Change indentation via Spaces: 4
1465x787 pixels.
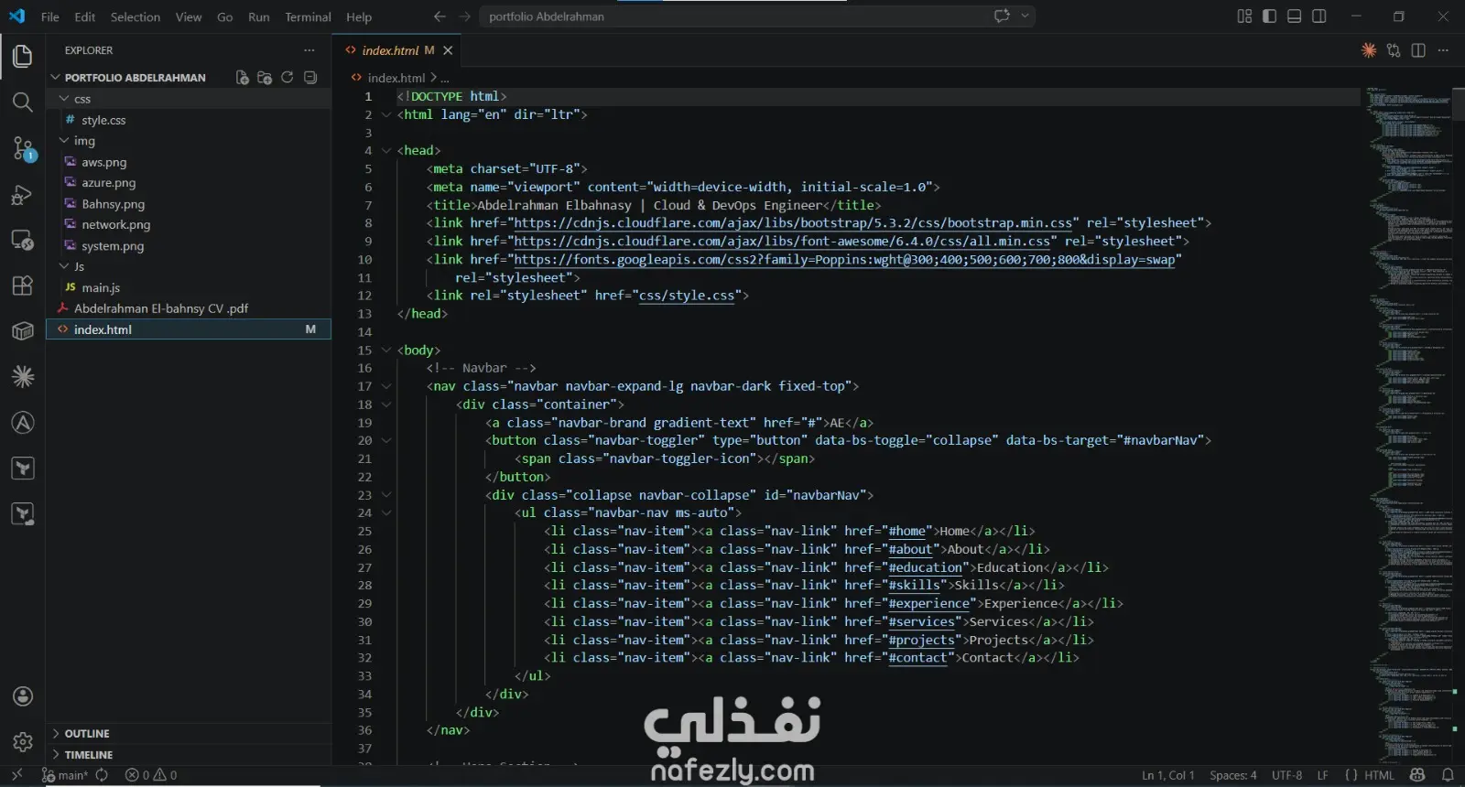click(1232, 775)
